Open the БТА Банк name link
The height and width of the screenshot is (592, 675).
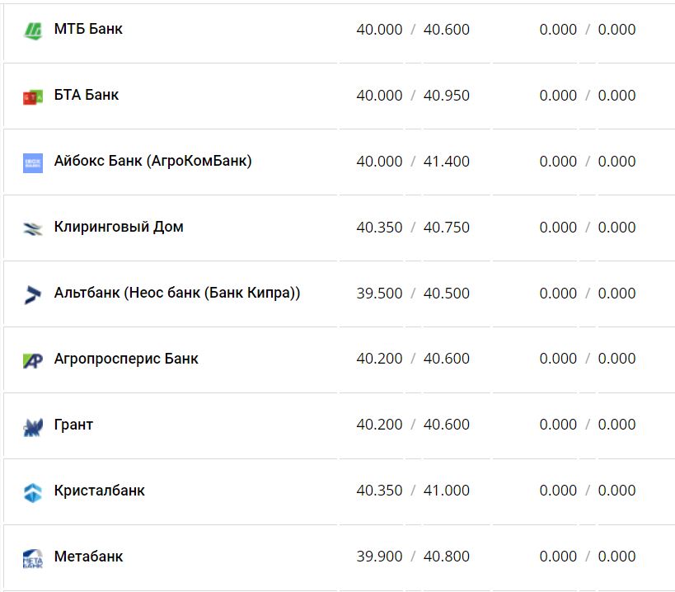[87, 95]
